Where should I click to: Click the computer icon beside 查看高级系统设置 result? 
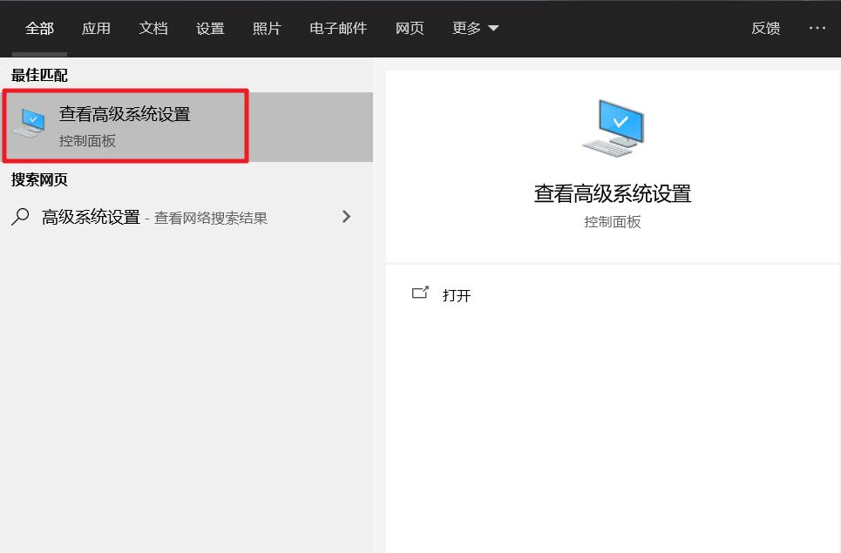(x=31, y=123)
